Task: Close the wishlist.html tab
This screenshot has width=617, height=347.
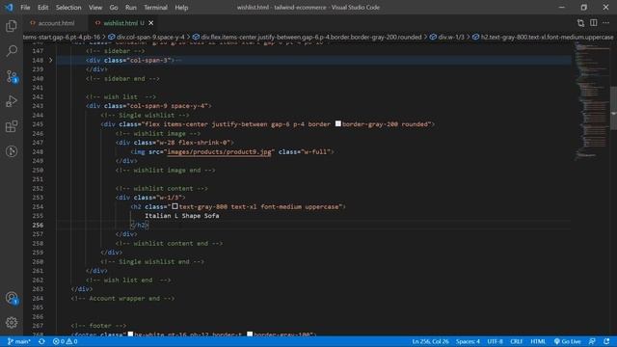Action: coord(150,23)
